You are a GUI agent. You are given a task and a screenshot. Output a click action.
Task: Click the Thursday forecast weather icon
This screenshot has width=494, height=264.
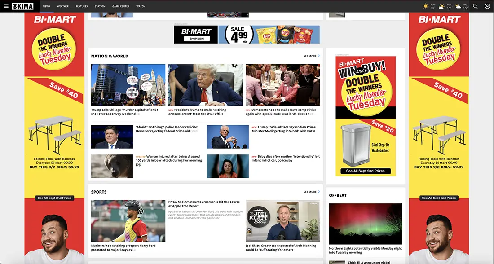[x=458, y=6]
